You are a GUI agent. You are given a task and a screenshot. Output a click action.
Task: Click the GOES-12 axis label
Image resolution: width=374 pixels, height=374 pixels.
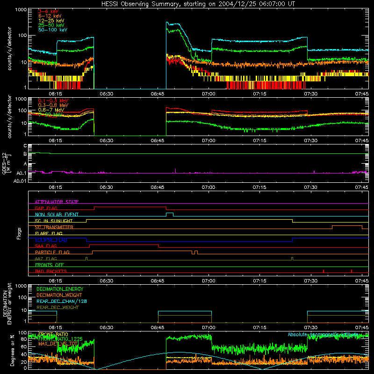pyautogui.click(x=6, y=163)
